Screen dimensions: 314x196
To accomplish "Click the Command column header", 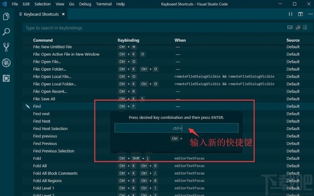I will [43, 40].
